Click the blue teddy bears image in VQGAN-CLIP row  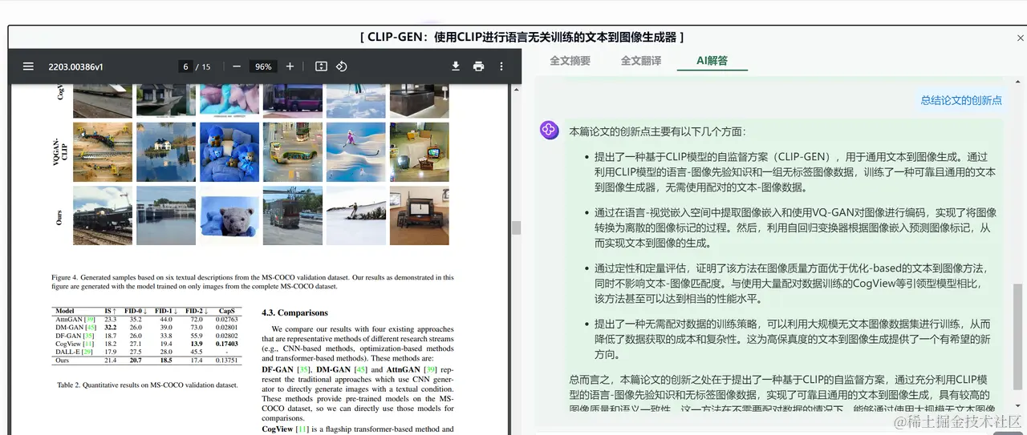pos(229,152)
